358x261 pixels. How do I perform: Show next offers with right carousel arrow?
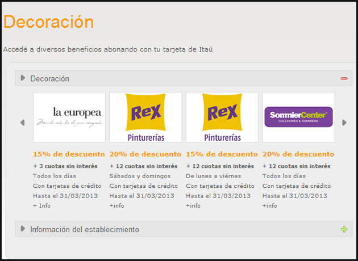[x=344, y=123]
